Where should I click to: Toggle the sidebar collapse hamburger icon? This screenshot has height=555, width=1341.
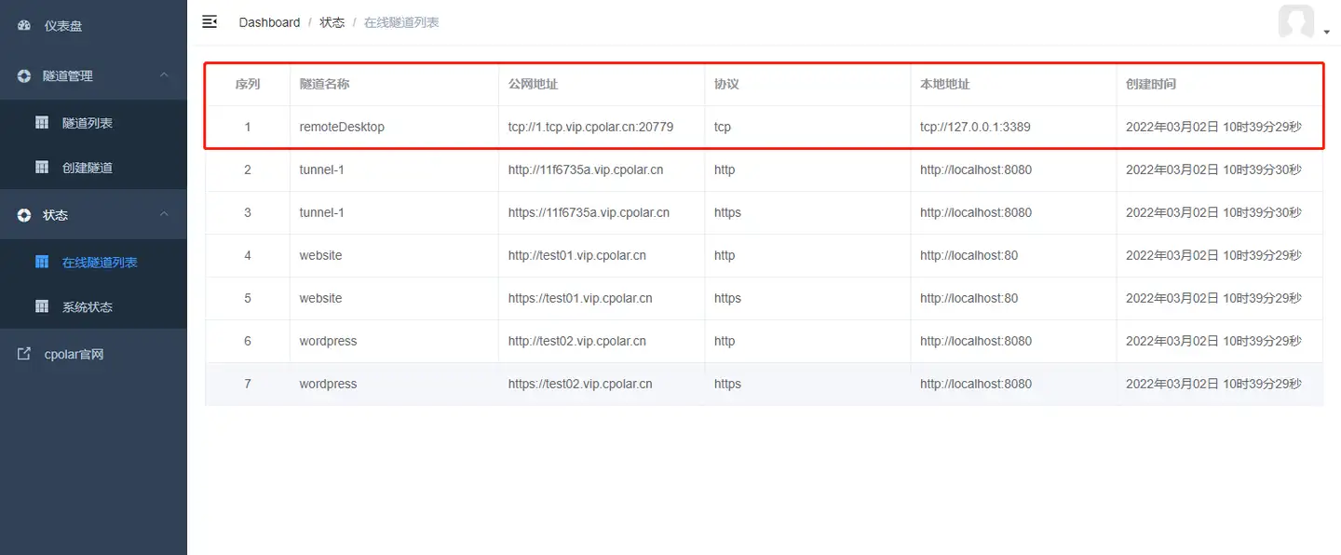pos(210,21)
